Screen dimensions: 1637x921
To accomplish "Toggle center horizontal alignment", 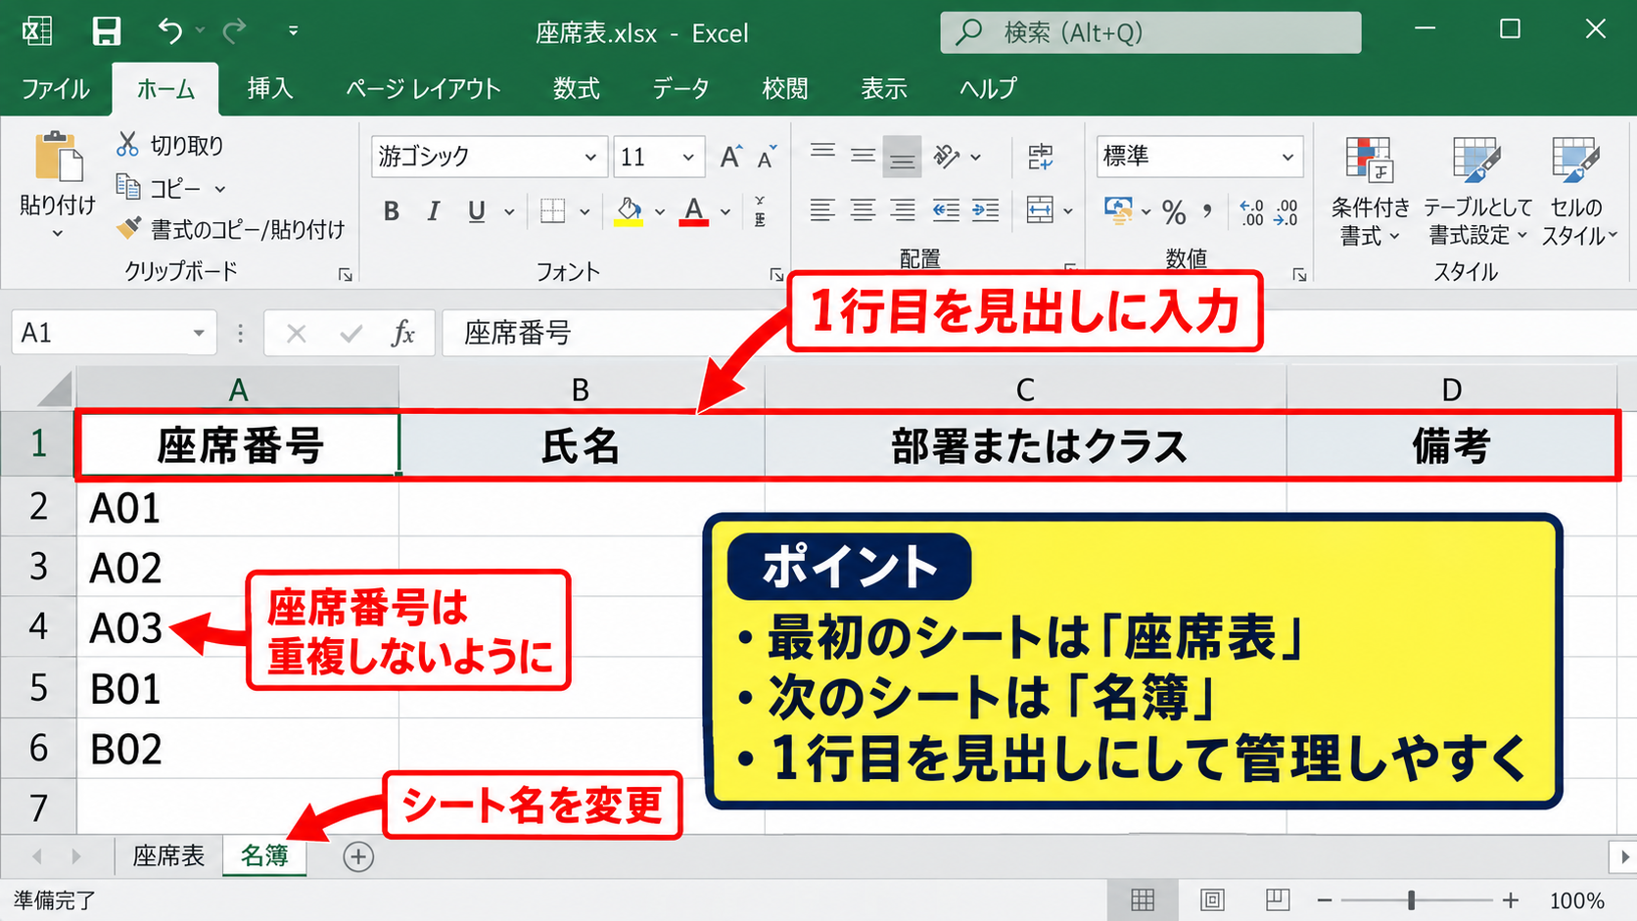I will [863, 209].
